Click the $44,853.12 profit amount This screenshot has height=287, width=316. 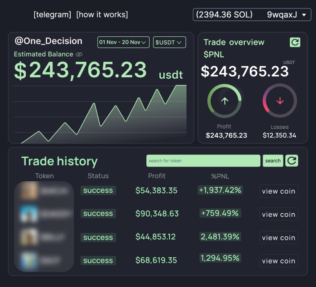tap(156, 237)
